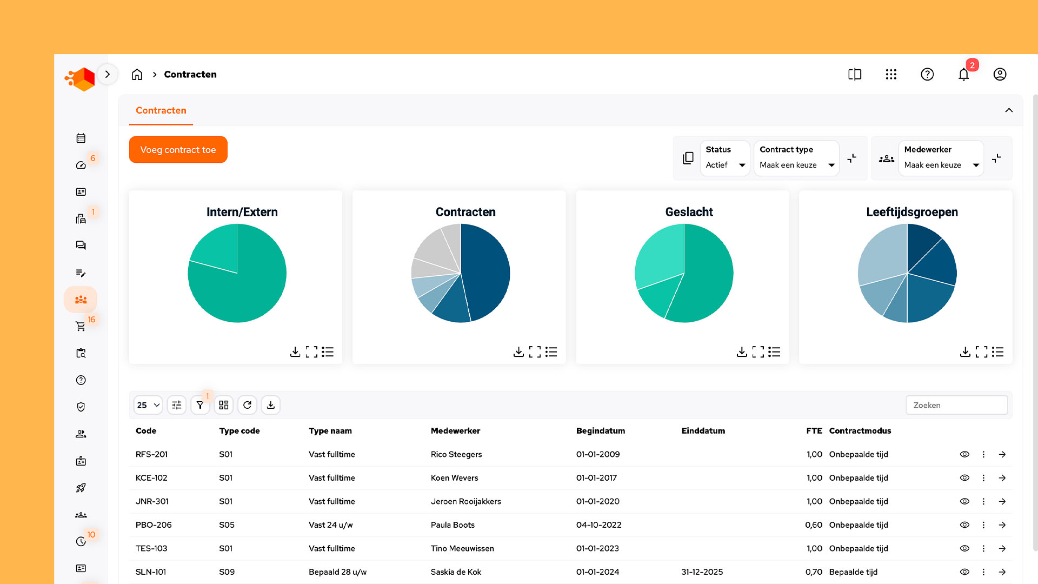Viewport: 1038px width, 584px height.
Task: Click the table filter funnel icon
Action: click(x=200, y=405)
